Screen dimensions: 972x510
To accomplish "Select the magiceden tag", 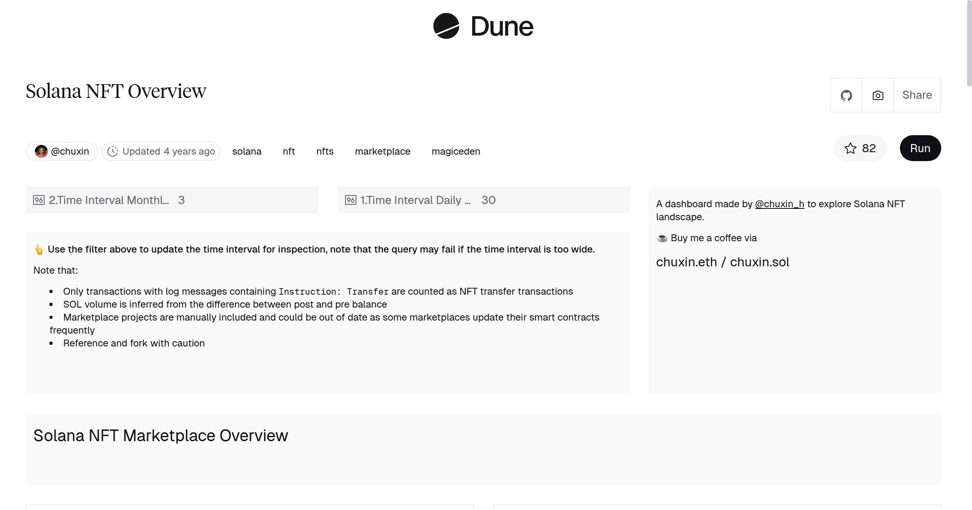I will (x=456, y=151).
